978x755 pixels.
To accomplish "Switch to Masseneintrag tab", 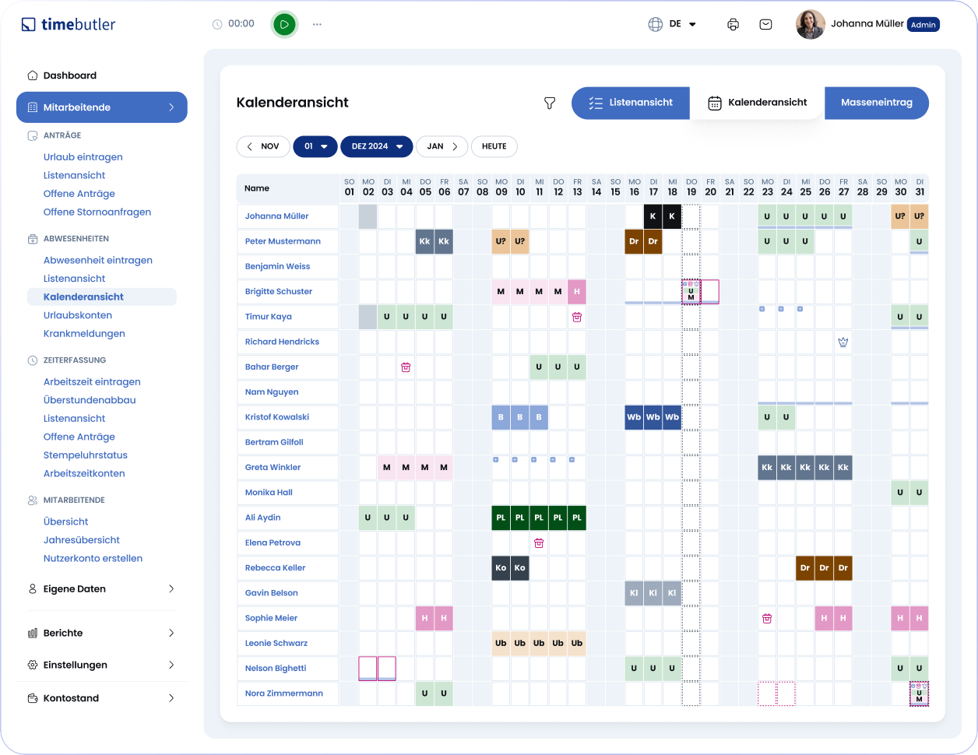I will [877, 103].
